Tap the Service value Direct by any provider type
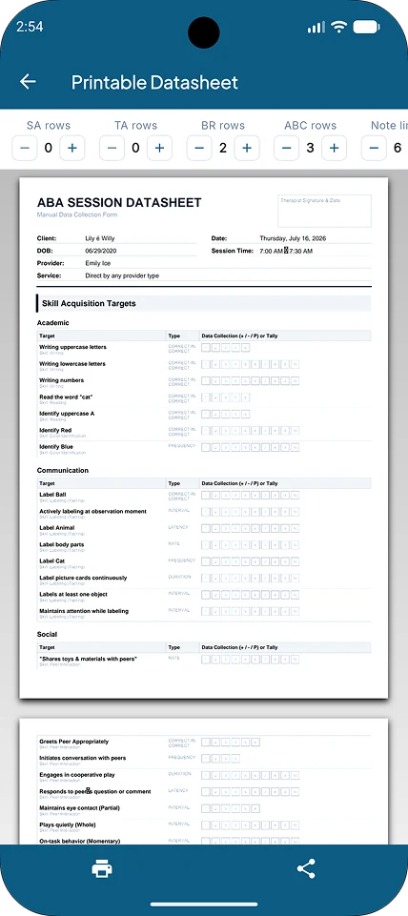Screen dimensions: 408x916 click(x=122, y=275)
